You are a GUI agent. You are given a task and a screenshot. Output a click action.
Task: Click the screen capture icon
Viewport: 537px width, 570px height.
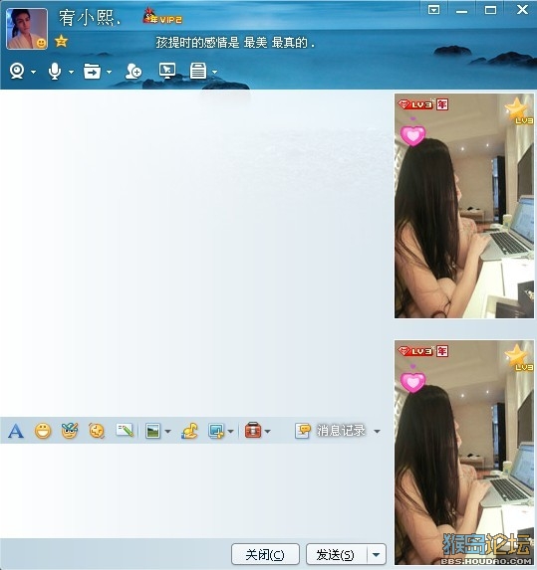[216, 431]
